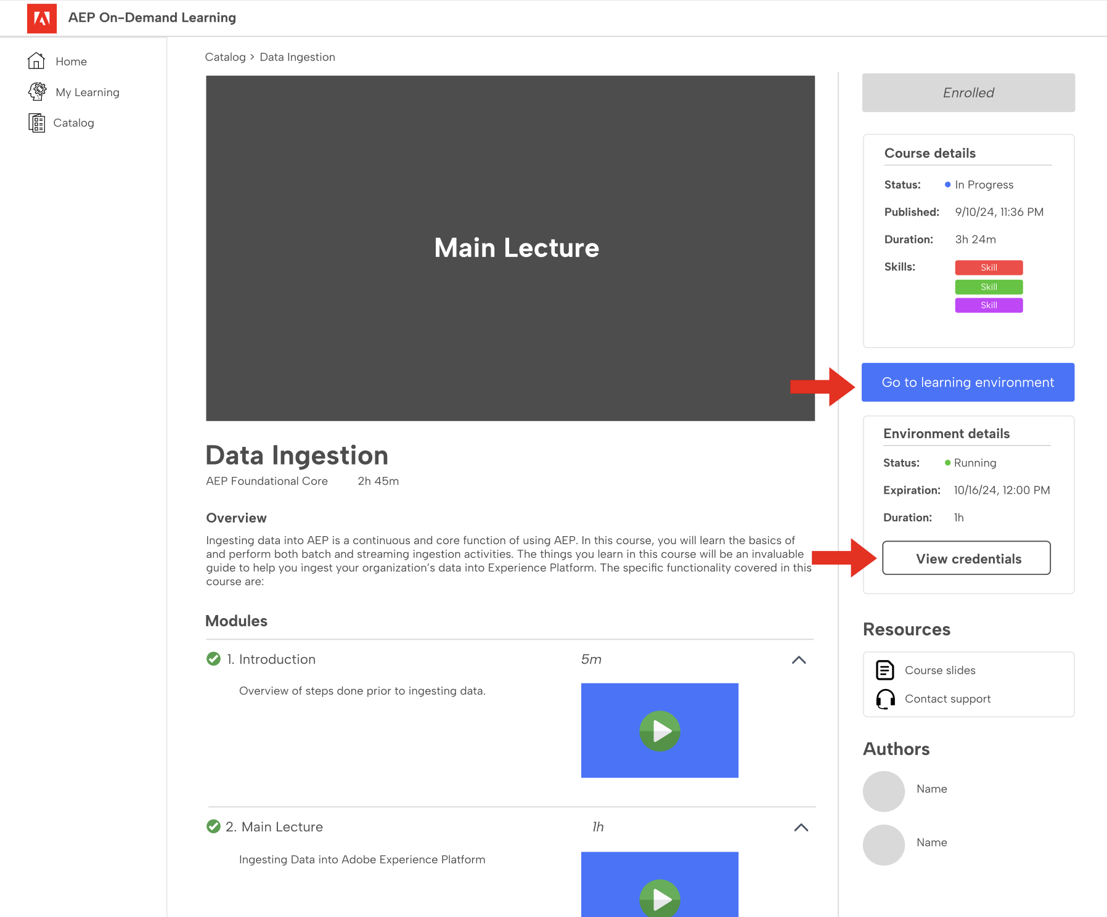The image size is (1107, 917).
Task: Click the second author avatar
Action: (883, 845)
